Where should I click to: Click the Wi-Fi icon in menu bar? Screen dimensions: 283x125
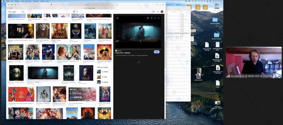(202, 1)
